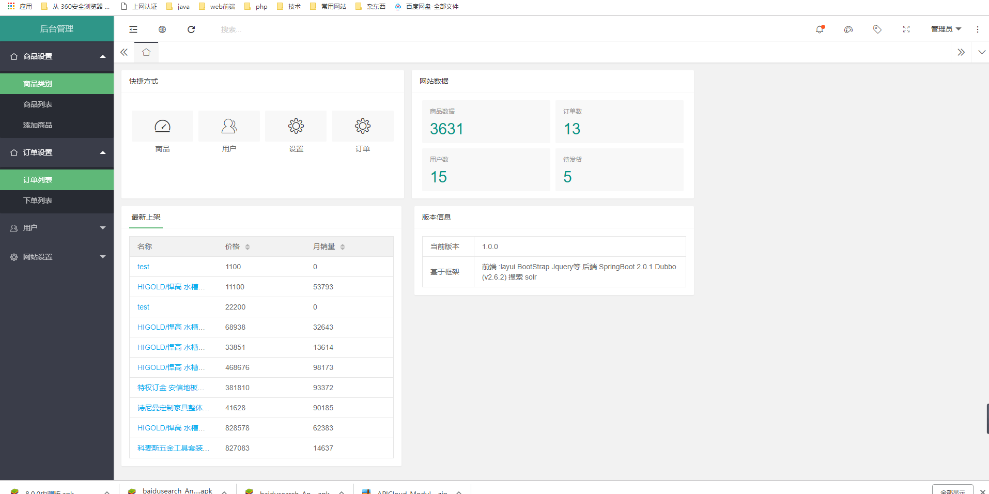
Task: Click the left double-arrow tab scroller
Action: [124, 52]
